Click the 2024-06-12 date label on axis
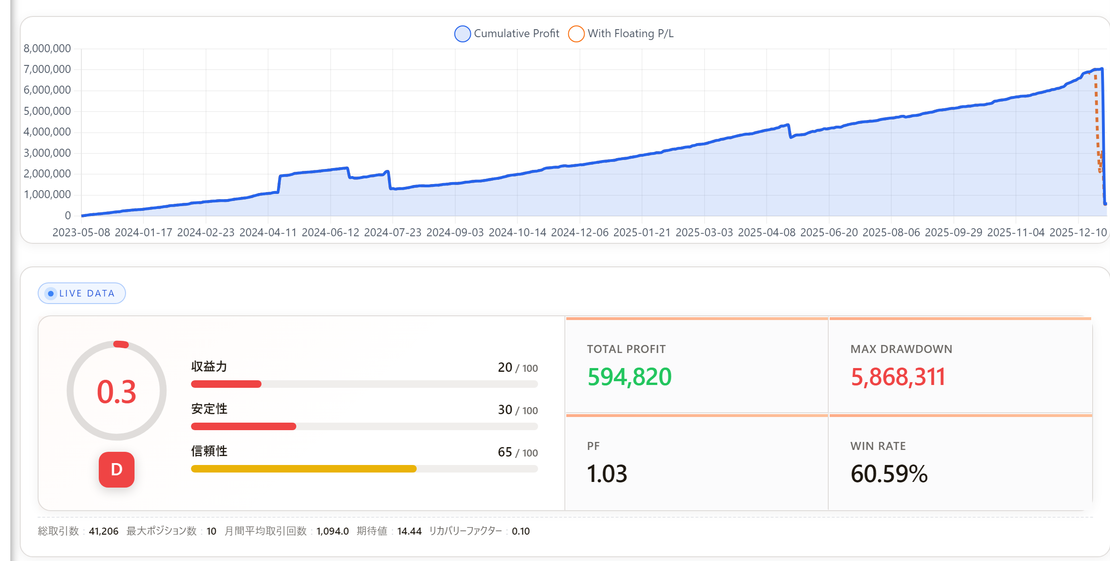The height and width of the screenshot is (561, 1110). pos(330,232)
